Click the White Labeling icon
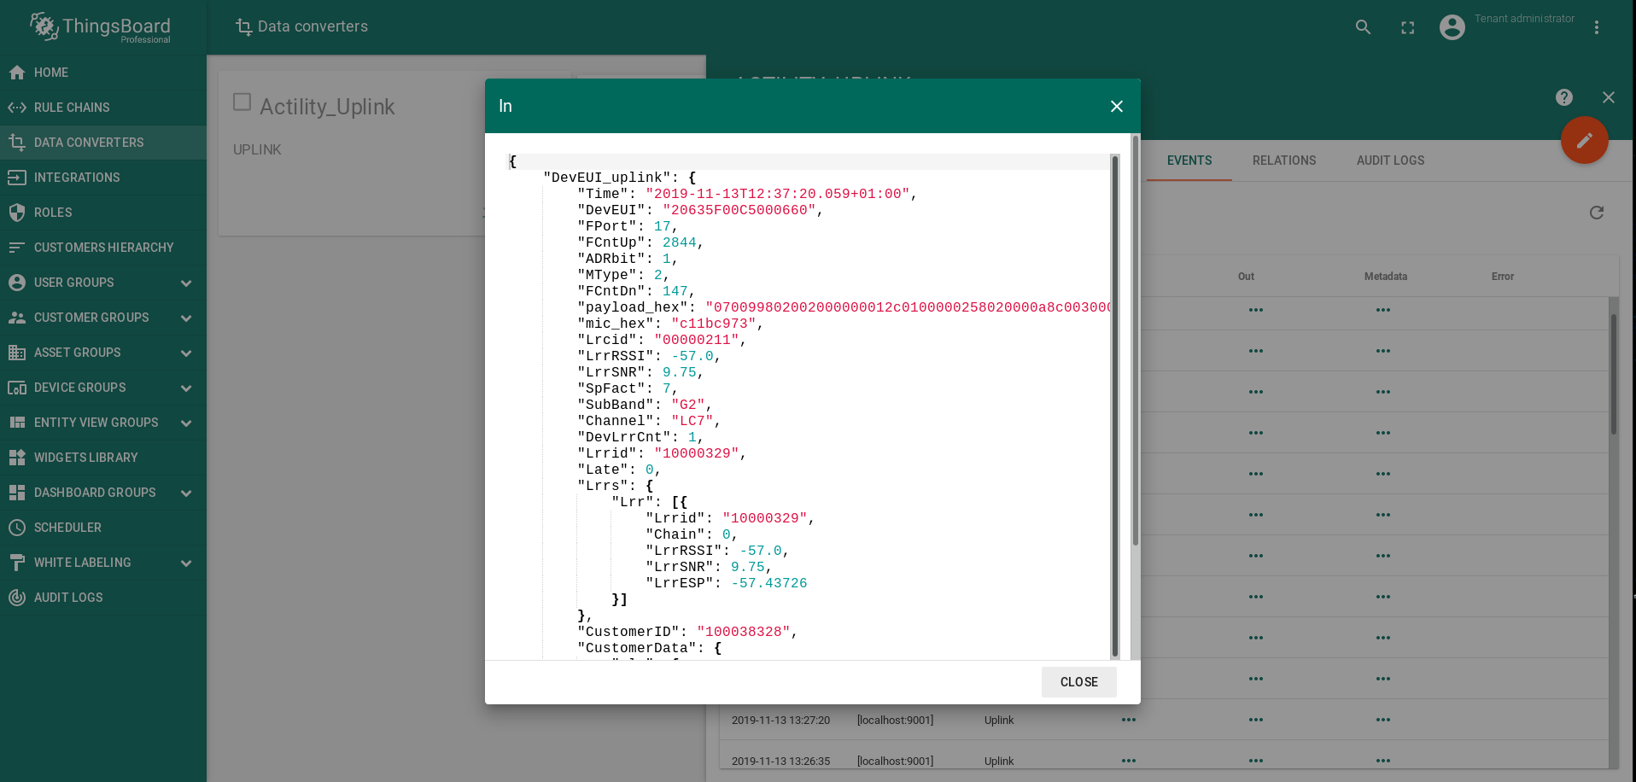The width and height of the screenshot is (1636, 782). 17,563
